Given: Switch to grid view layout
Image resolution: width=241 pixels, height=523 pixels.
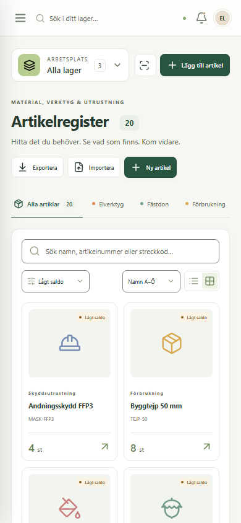Looking at the screenshot, I should click(209, 281).
